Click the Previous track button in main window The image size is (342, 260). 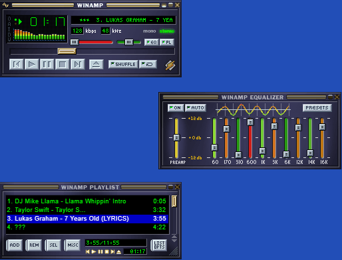click(17, 65)
